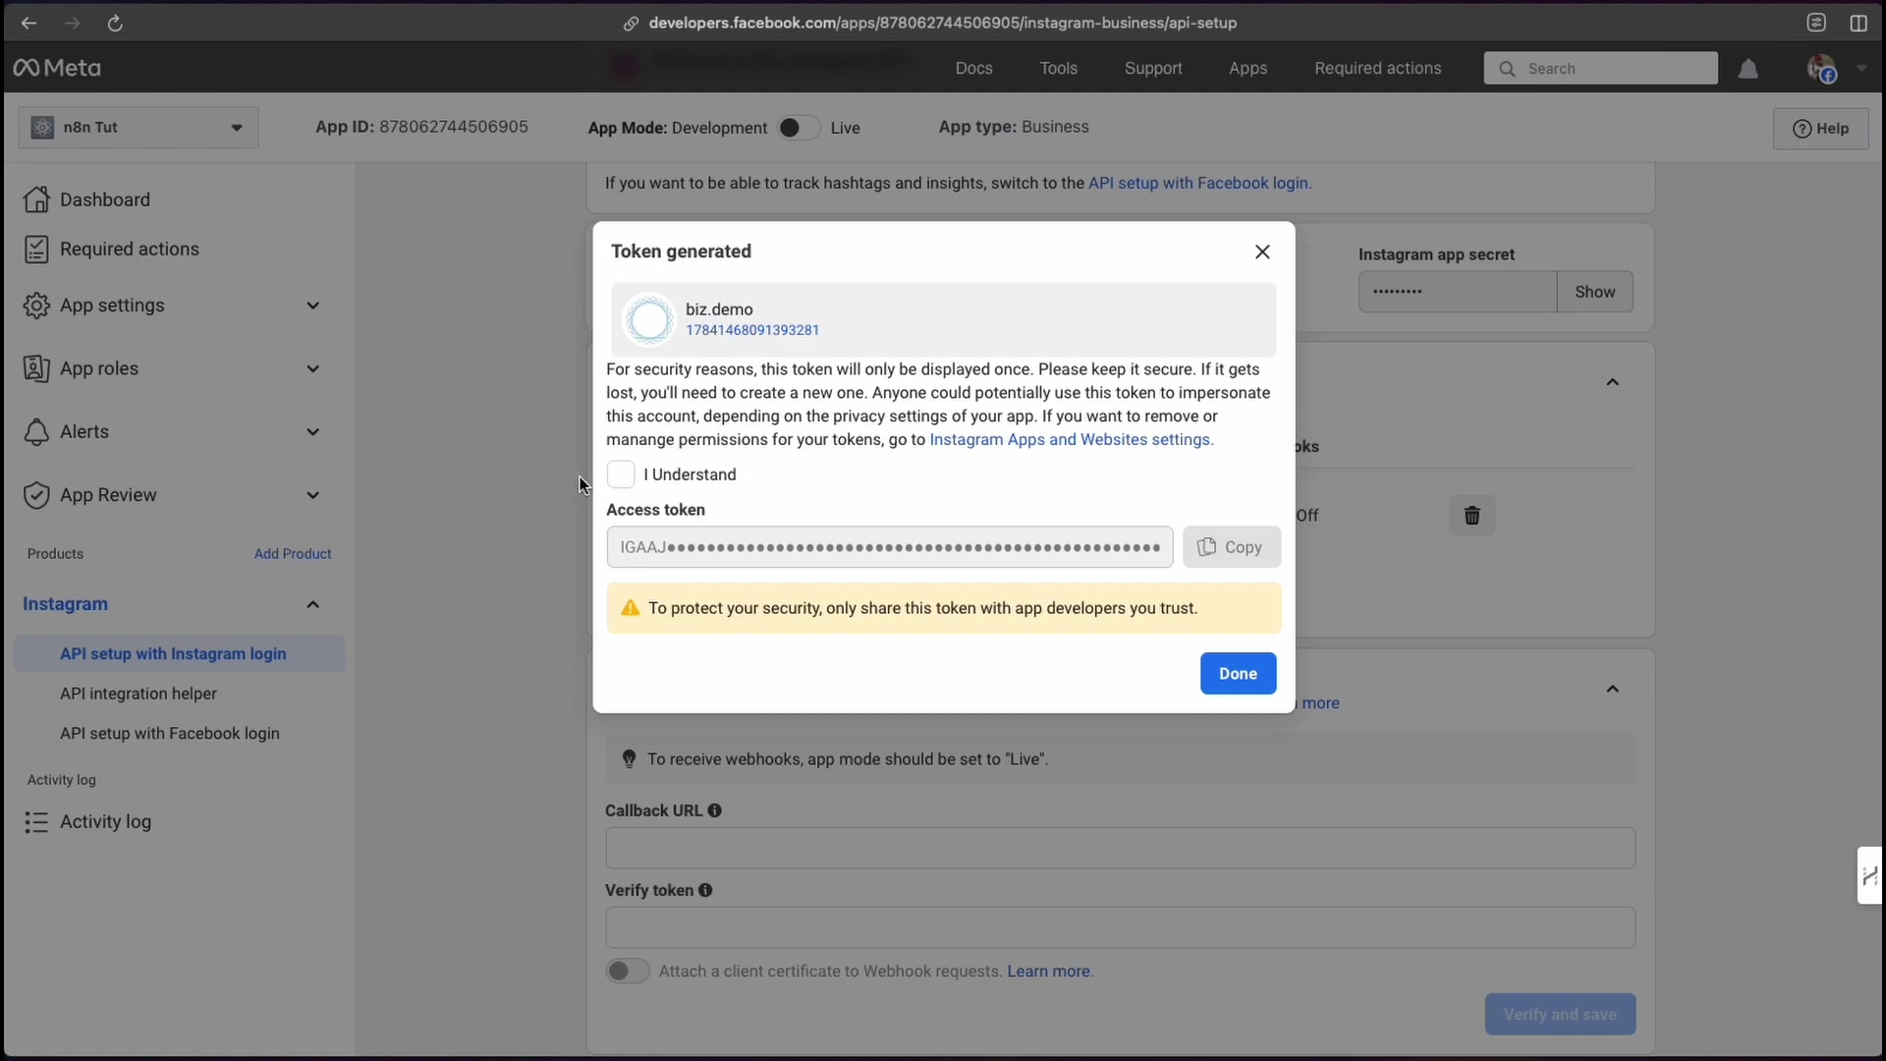The image size is (1886, 1061).
Task: Click the n8n Tut app icon
Action: [x=42, y=128]
